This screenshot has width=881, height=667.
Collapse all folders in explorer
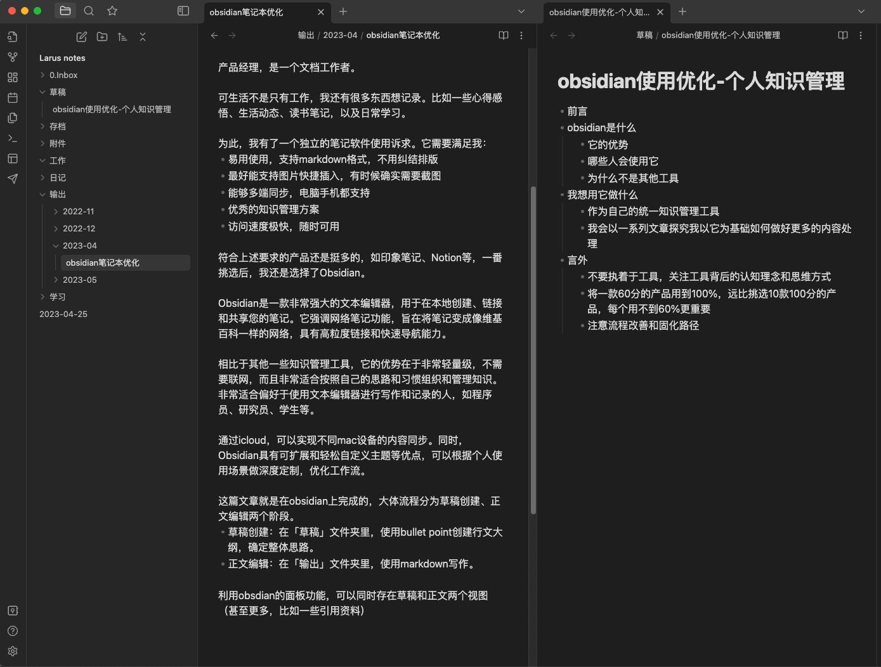pos(143,37)
